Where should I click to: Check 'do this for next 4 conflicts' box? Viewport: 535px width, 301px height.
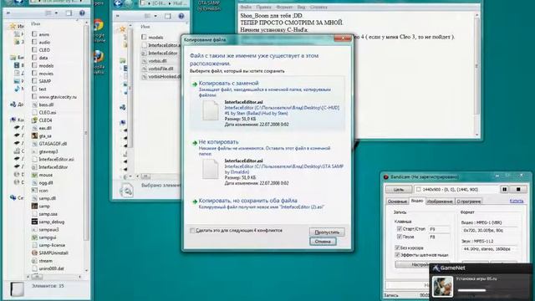click(192, 231)
